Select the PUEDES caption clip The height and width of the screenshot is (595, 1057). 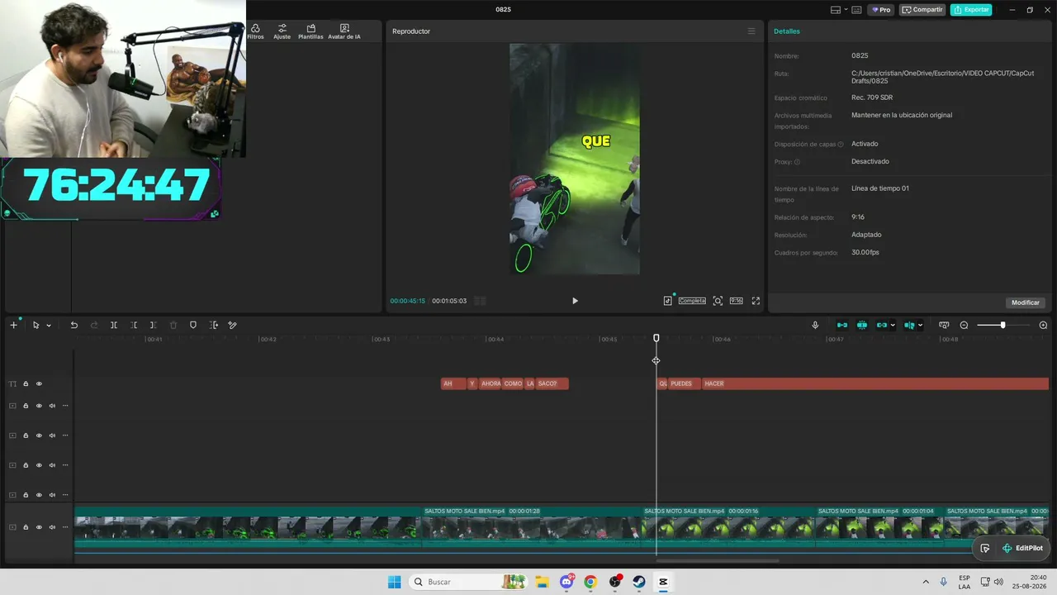pyautogui.click(x=685, y=383)
